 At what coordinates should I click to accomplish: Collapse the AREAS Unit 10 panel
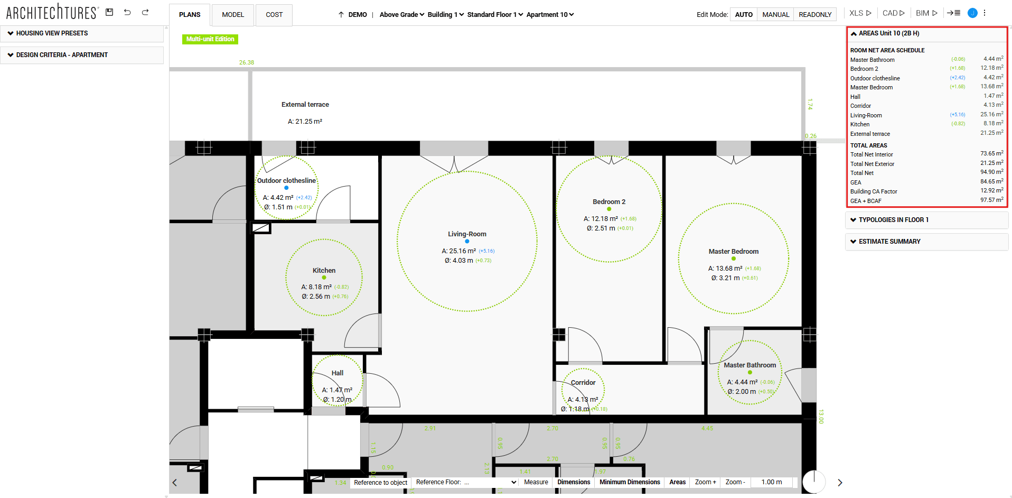pyautogui.click(x=854, y=33)
